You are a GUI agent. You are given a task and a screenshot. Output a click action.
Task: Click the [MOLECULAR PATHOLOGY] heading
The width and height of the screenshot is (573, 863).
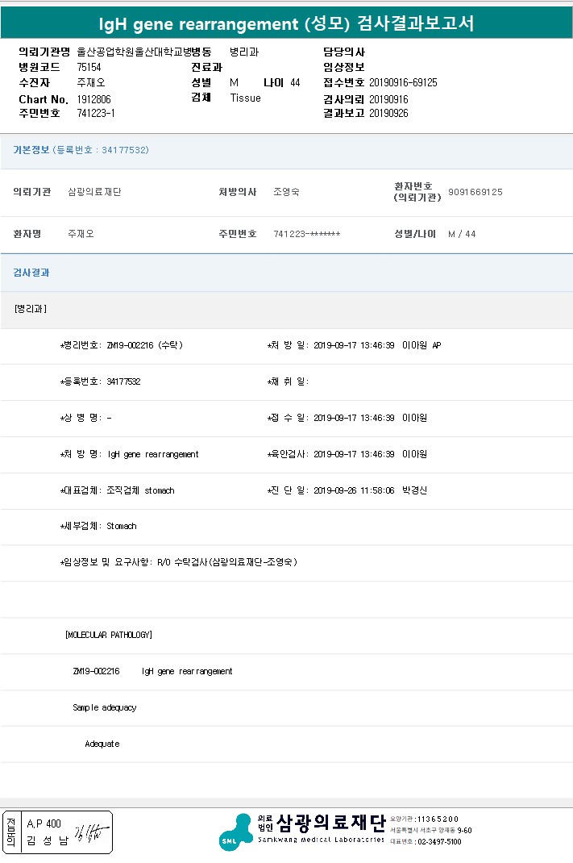click(108, 635)
